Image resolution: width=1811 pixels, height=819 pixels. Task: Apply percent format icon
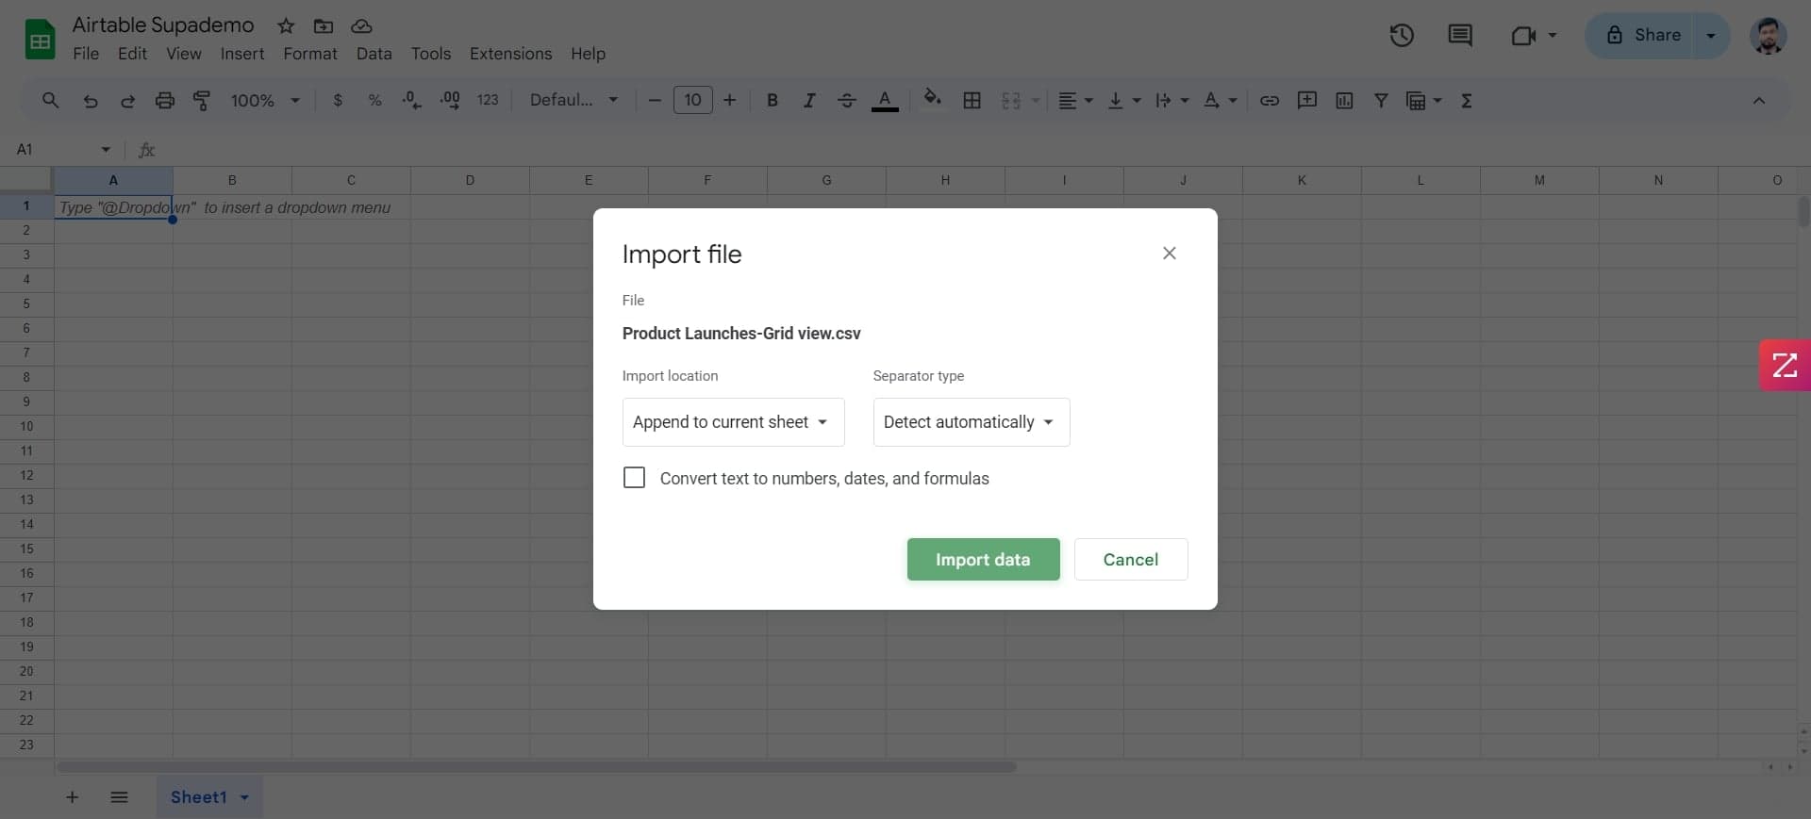(x=374, y=100)
